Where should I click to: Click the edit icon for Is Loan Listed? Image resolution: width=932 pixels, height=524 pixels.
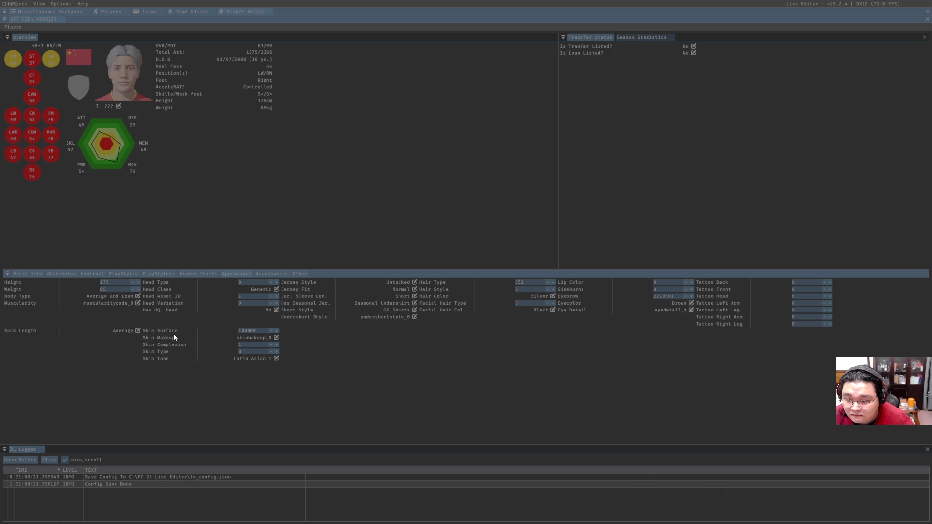coord(693,53)
